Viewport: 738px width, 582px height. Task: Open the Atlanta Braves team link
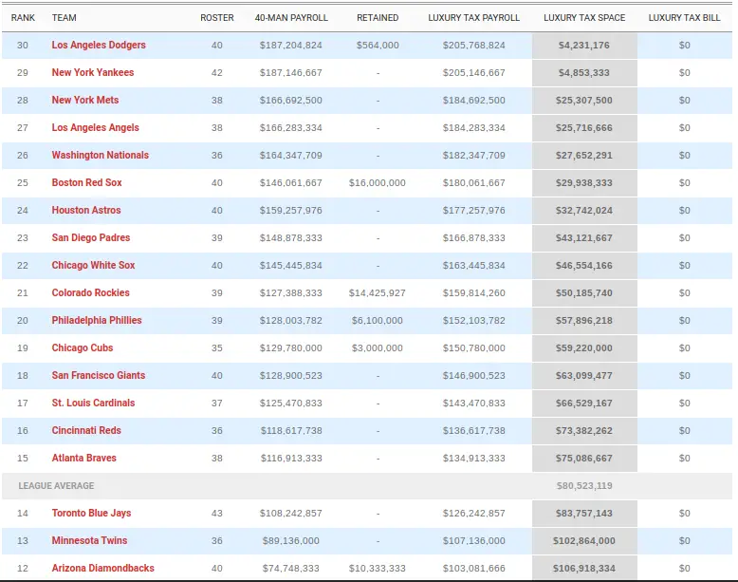point(83,459)
